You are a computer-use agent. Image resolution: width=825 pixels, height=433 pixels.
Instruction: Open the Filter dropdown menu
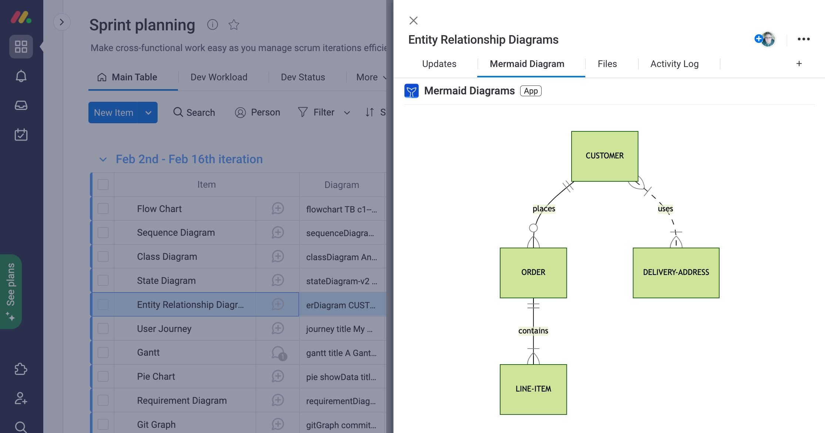click(346, 113)
